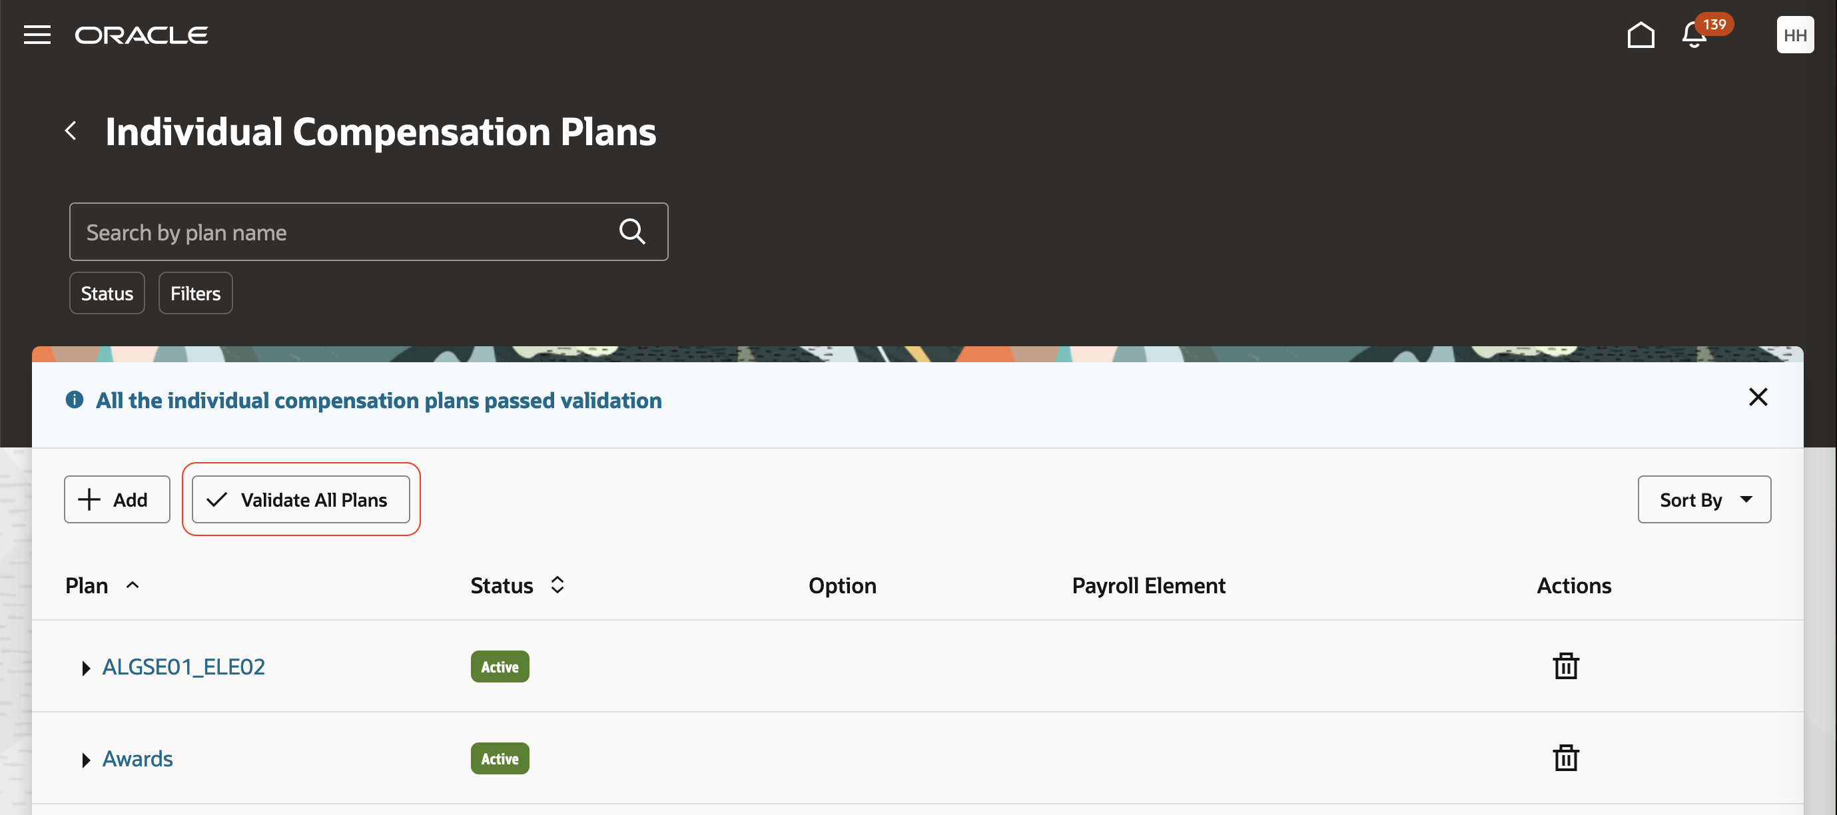Expand the ALGSE01_ELE02 plan row

tap(85, 668)
